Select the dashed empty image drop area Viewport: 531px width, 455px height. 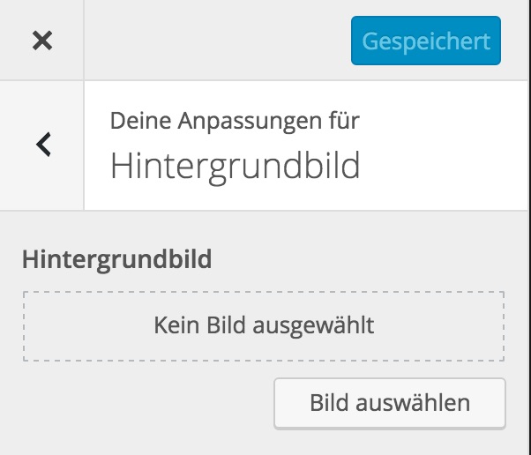tap(264, 325)
